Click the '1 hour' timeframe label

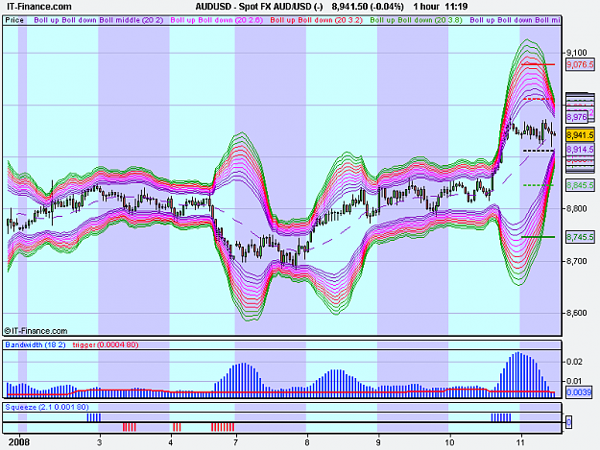(426, 7)
